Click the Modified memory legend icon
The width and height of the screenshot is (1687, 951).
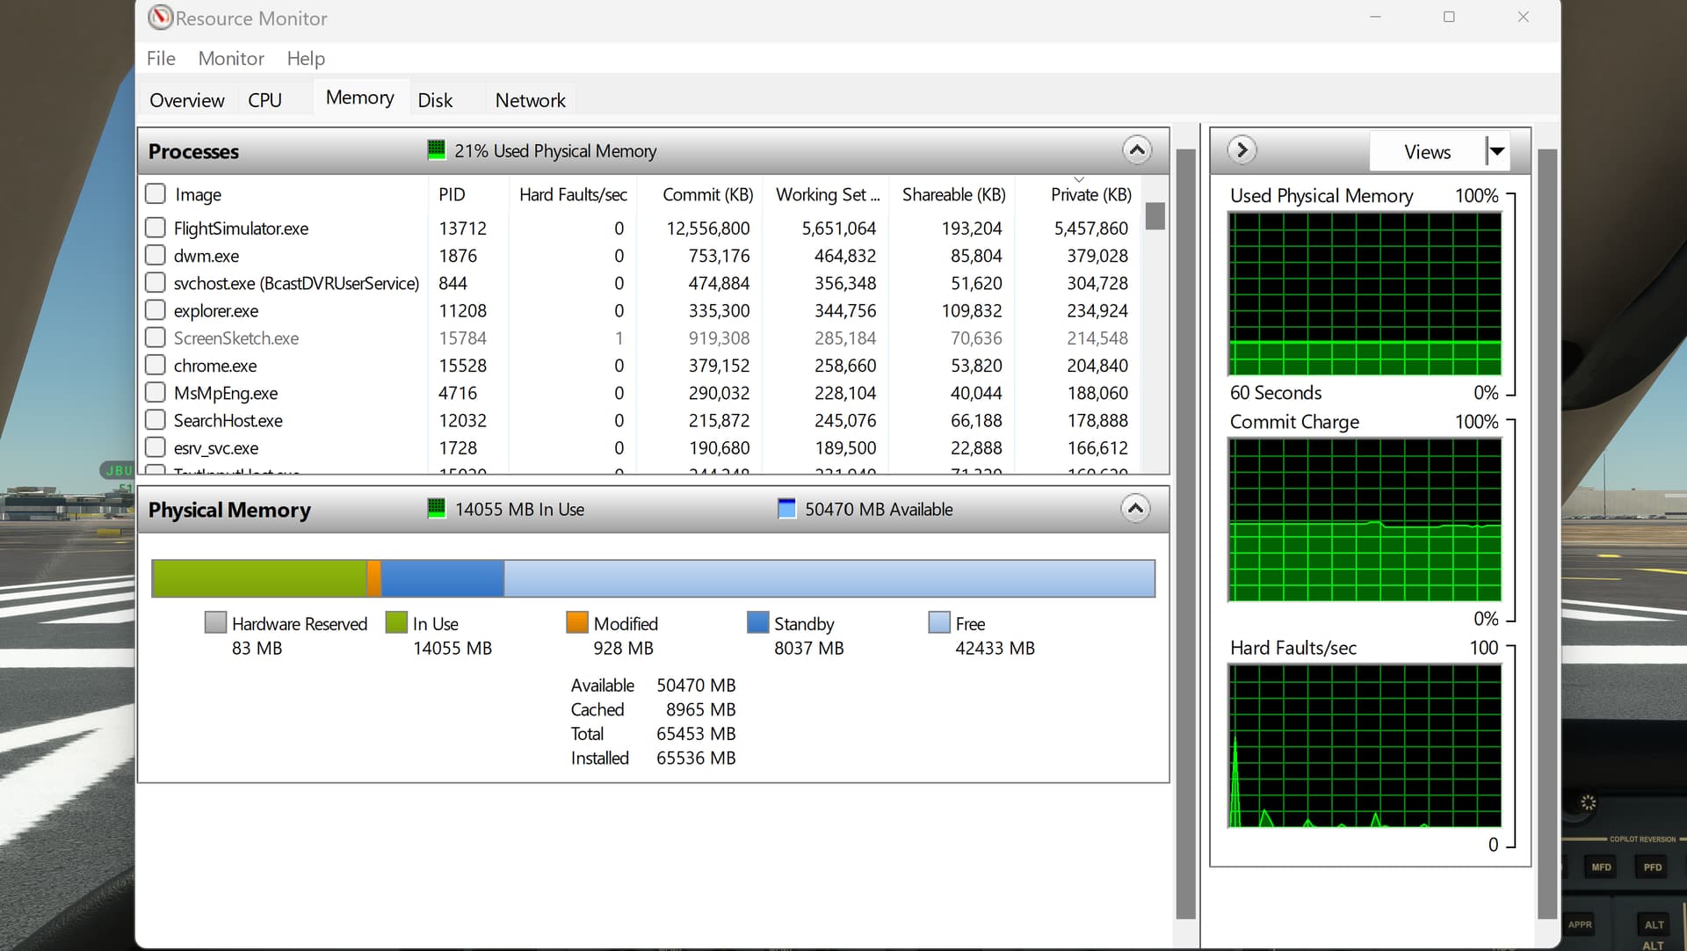[577, 621]
